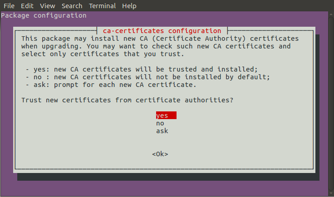Open the Edit menu

[27, 6]
